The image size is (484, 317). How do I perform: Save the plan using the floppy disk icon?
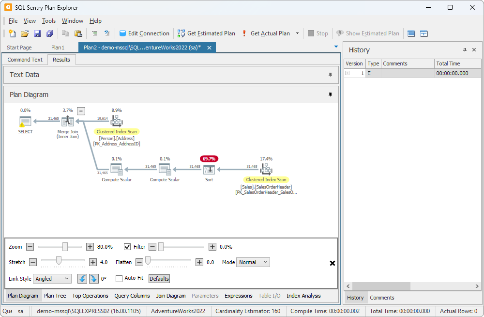[37, 33]
